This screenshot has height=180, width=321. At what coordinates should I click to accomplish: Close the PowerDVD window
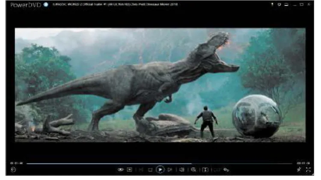pyautogui.click(x=309, y=4)
